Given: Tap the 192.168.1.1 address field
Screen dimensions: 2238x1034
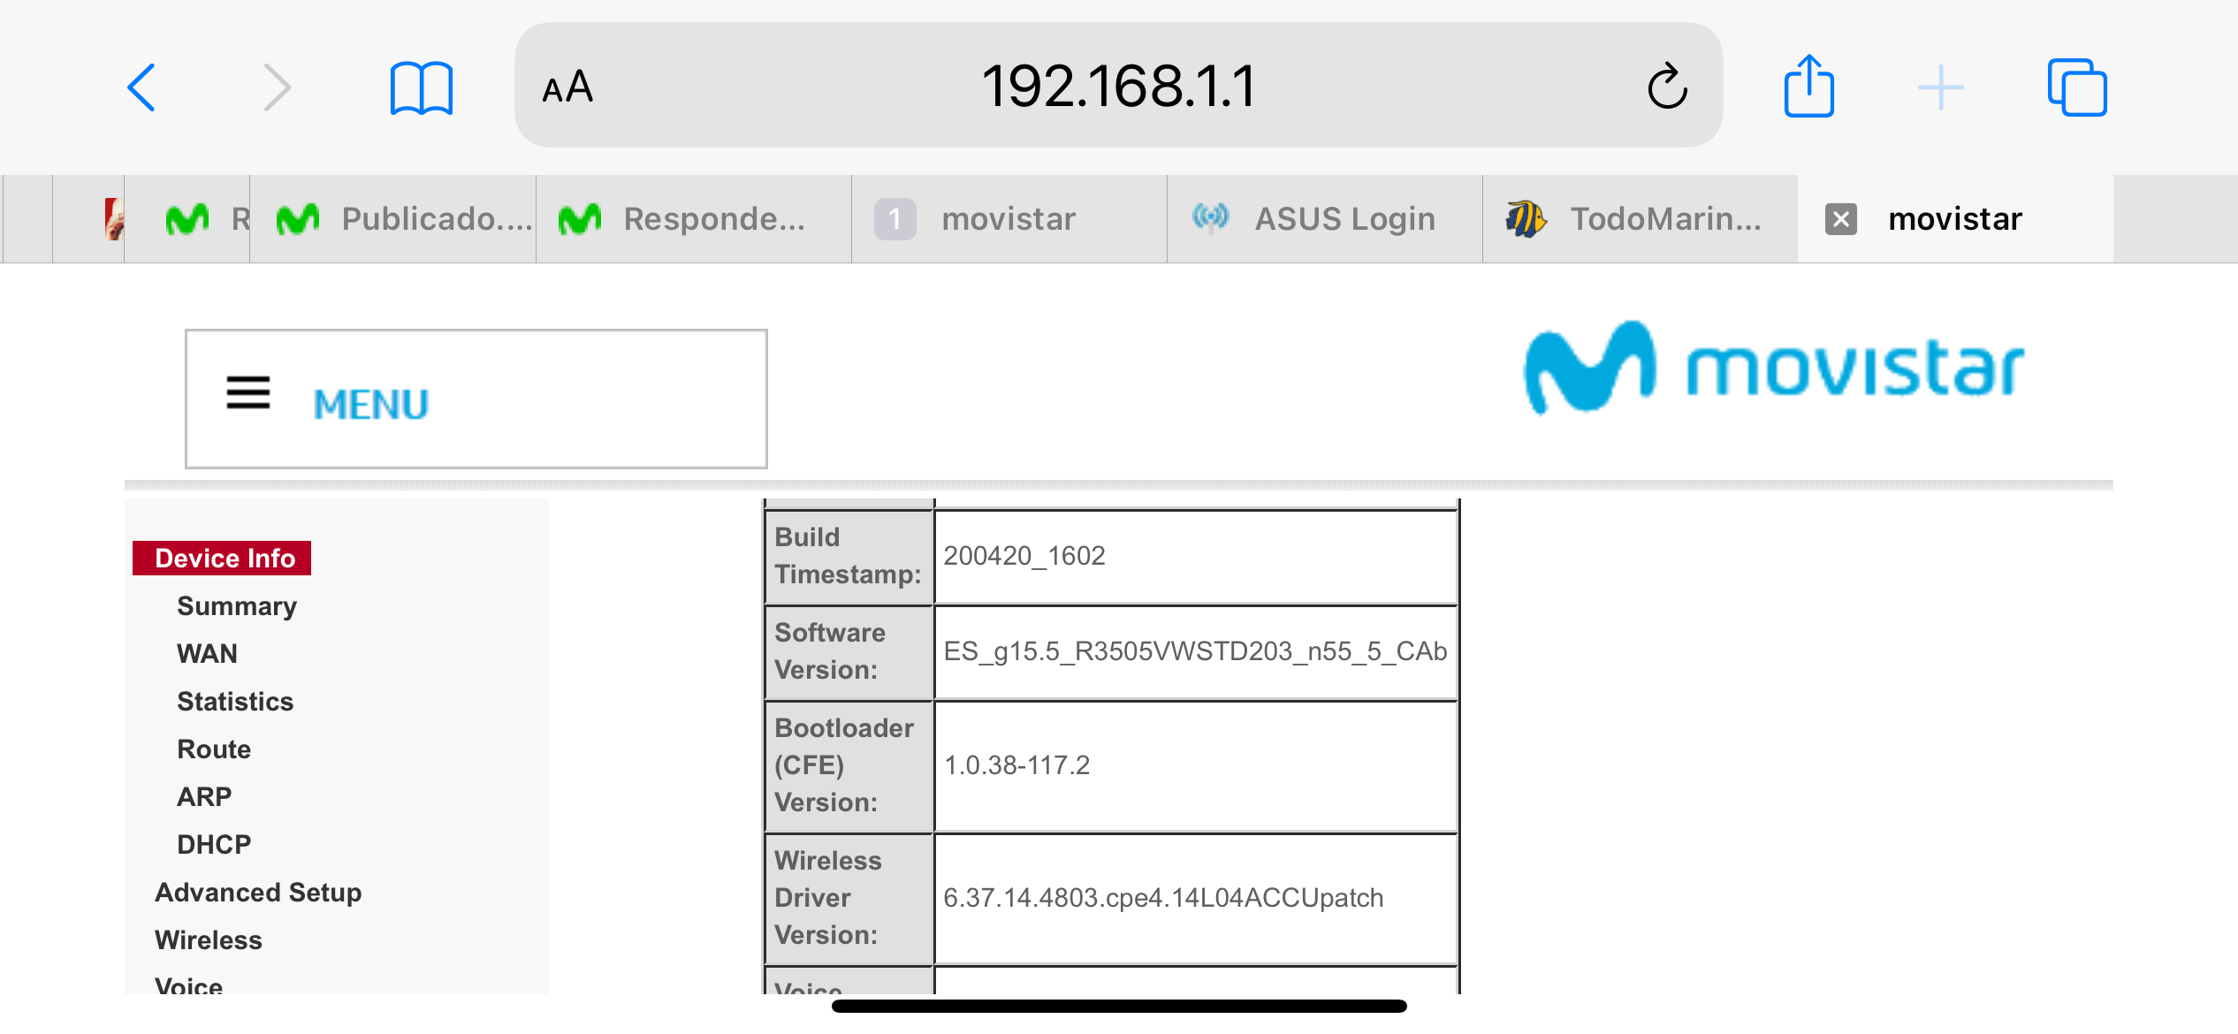Looking at the screenshot, I should click(x=1117, y=87).
